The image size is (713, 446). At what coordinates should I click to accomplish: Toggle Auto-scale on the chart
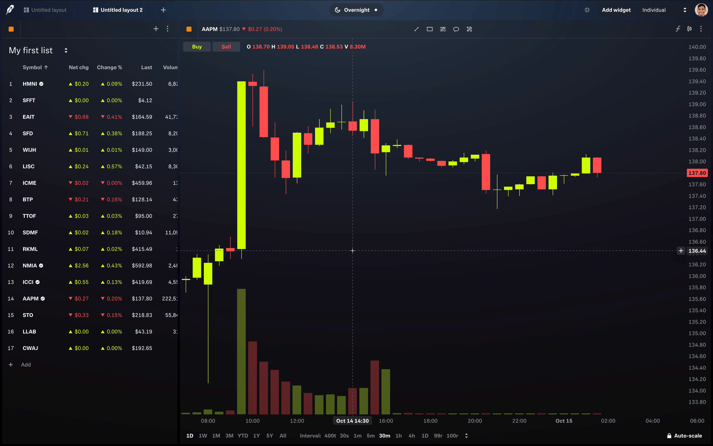(x=685, y=435)
